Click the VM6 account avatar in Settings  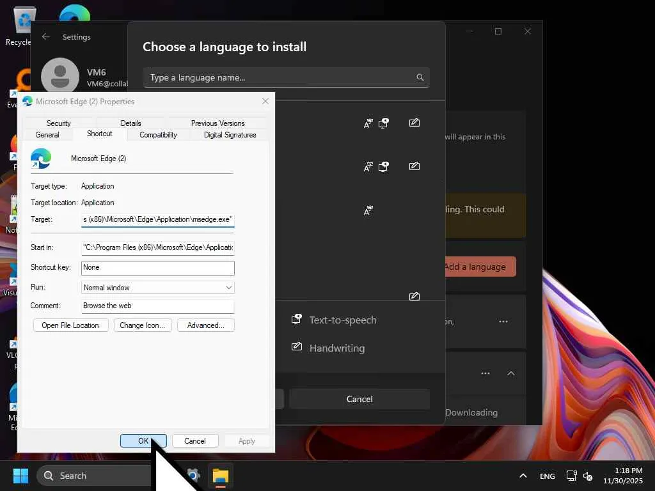[60, 77]
